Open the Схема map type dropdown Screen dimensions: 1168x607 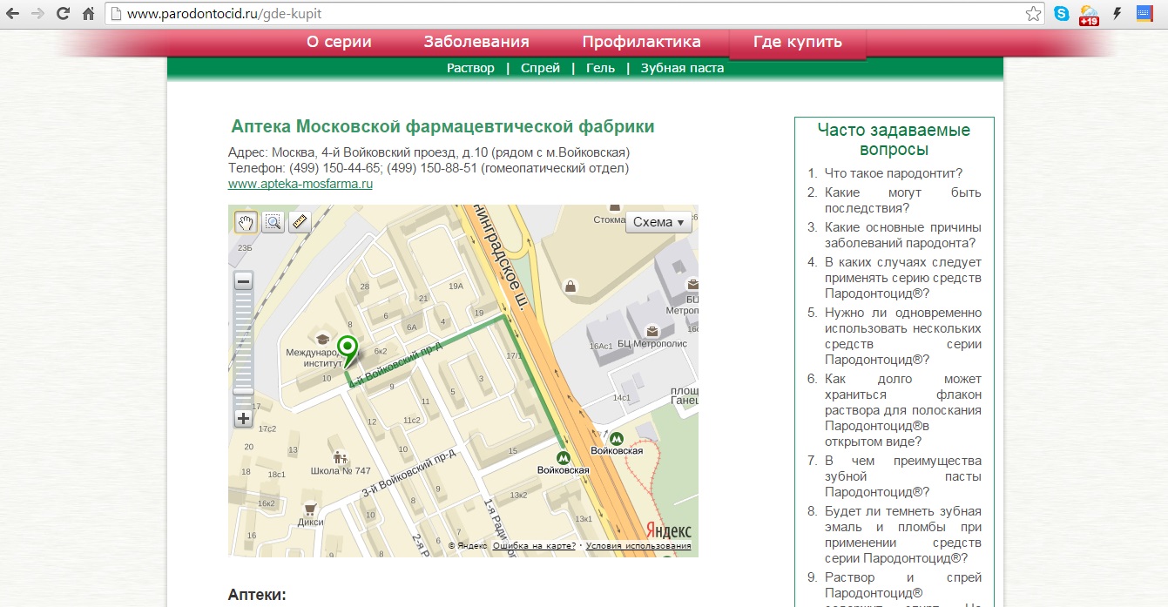coord(659,222)
